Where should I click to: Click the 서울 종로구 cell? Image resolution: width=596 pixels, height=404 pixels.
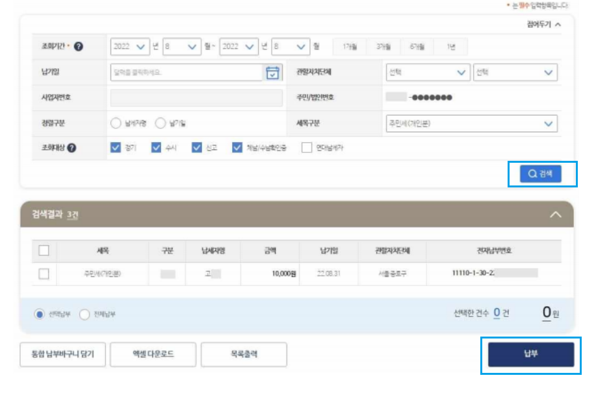click(393, 274)
